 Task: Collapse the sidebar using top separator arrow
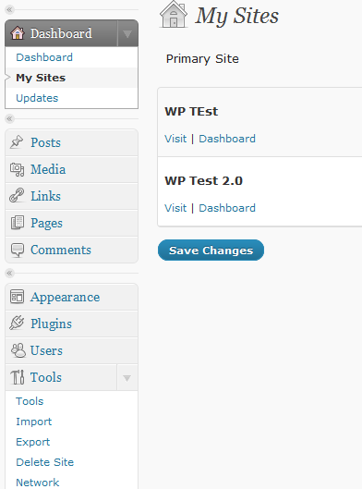point(9,9)
